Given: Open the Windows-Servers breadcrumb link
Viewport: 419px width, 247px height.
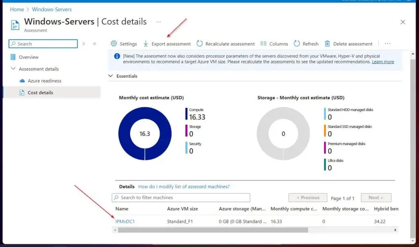Looking at the screenshot, I should (x=52, y=9).
